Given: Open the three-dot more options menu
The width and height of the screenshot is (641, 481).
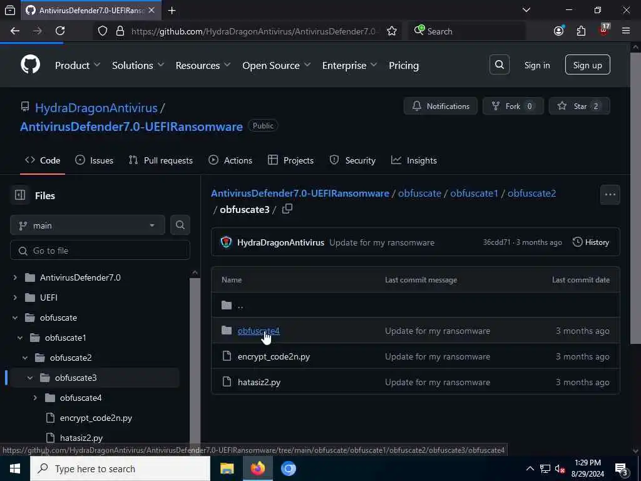Looking at the screenshot, I should (x=610, y=194).
